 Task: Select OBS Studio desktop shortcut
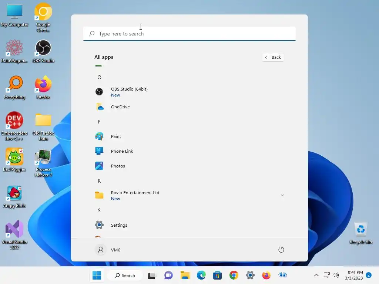pos(43,51)
